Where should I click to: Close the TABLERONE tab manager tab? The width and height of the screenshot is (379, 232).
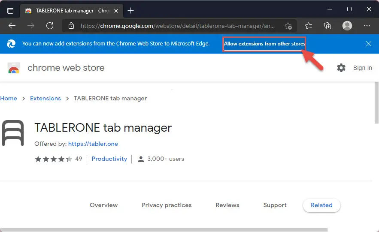pos(116,11)
